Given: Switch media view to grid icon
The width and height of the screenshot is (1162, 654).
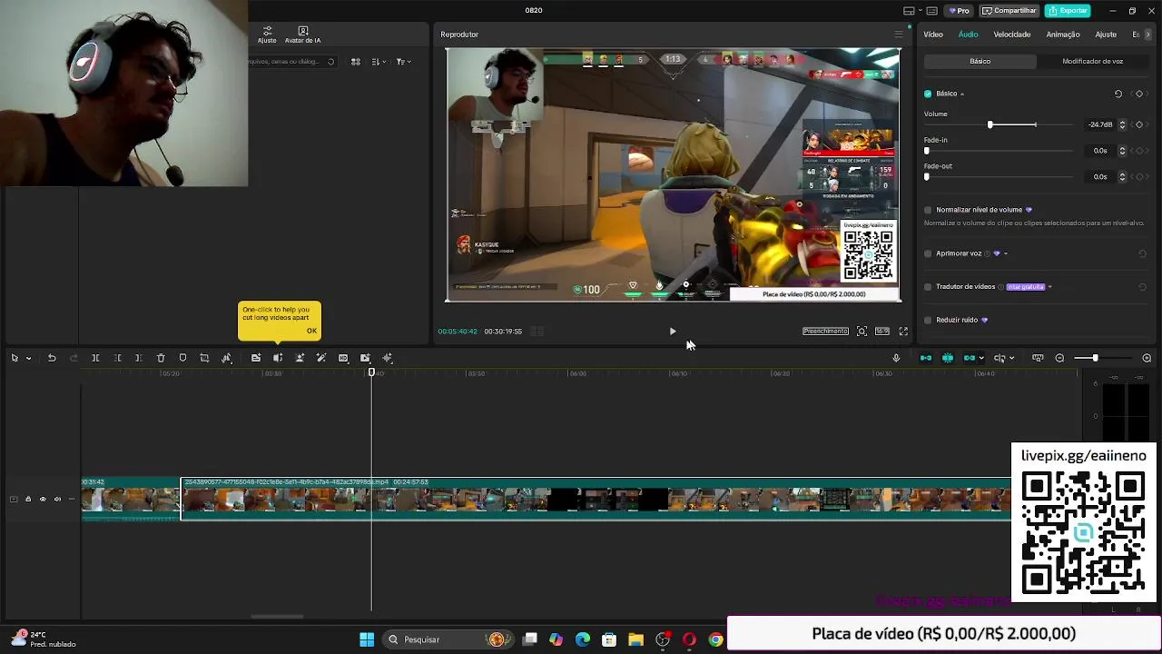Looking at the screenshot, I should click(x=356, y=62).
